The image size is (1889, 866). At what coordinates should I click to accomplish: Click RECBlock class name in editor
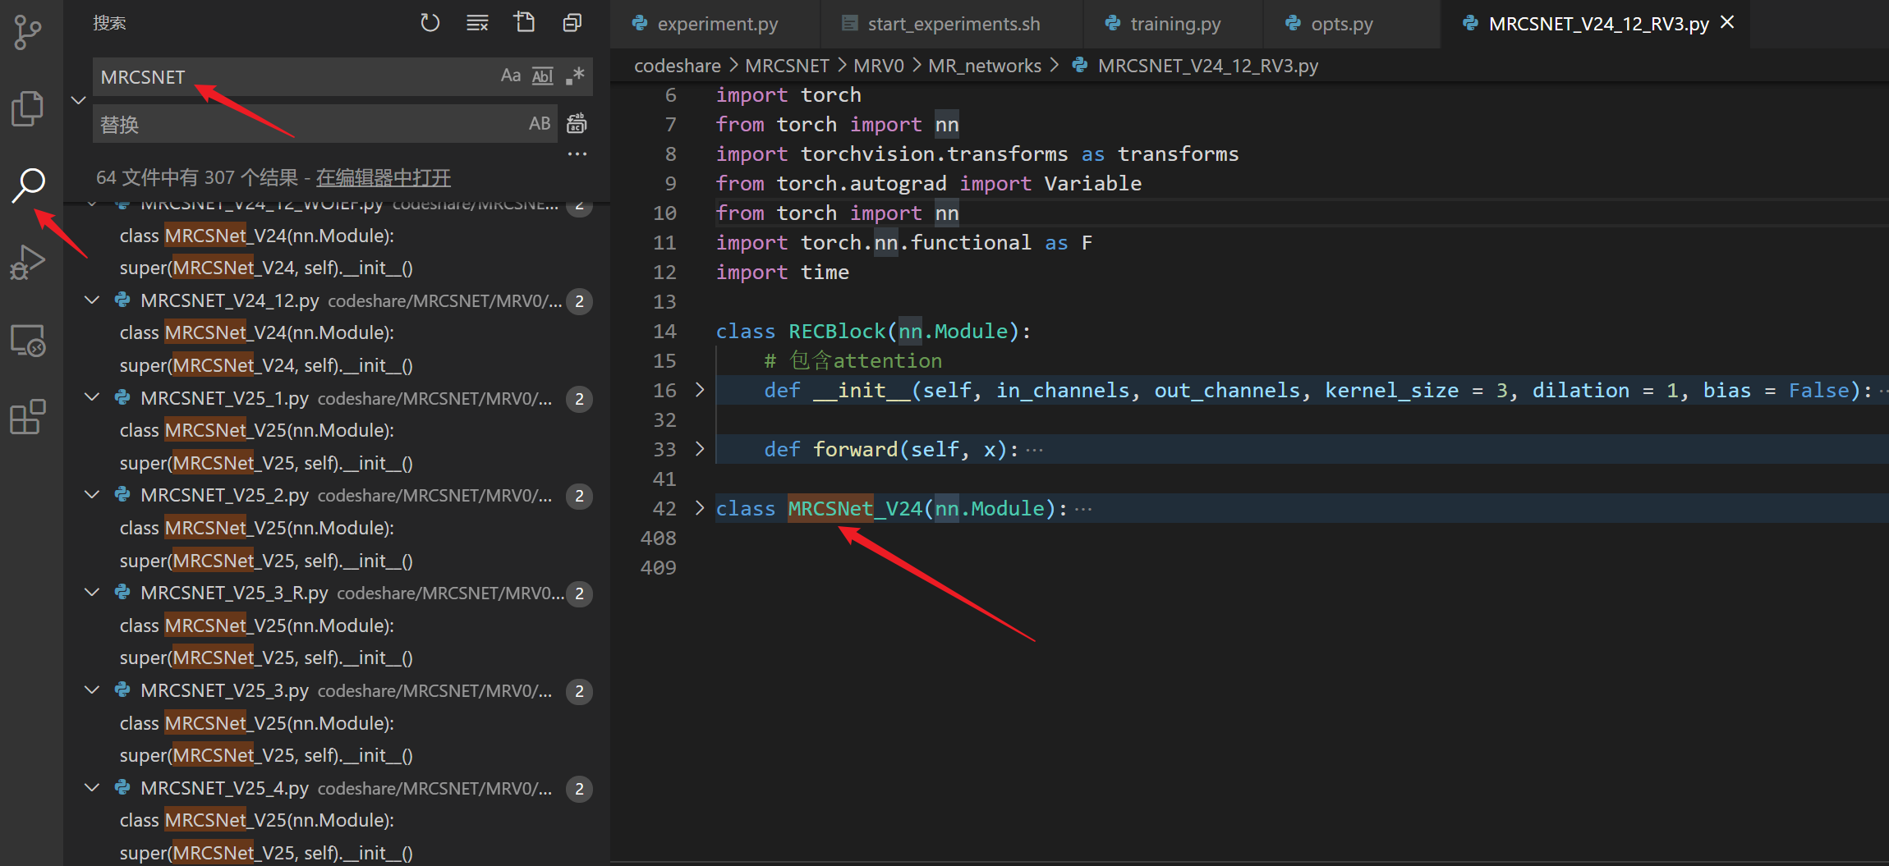click(837, 331)
